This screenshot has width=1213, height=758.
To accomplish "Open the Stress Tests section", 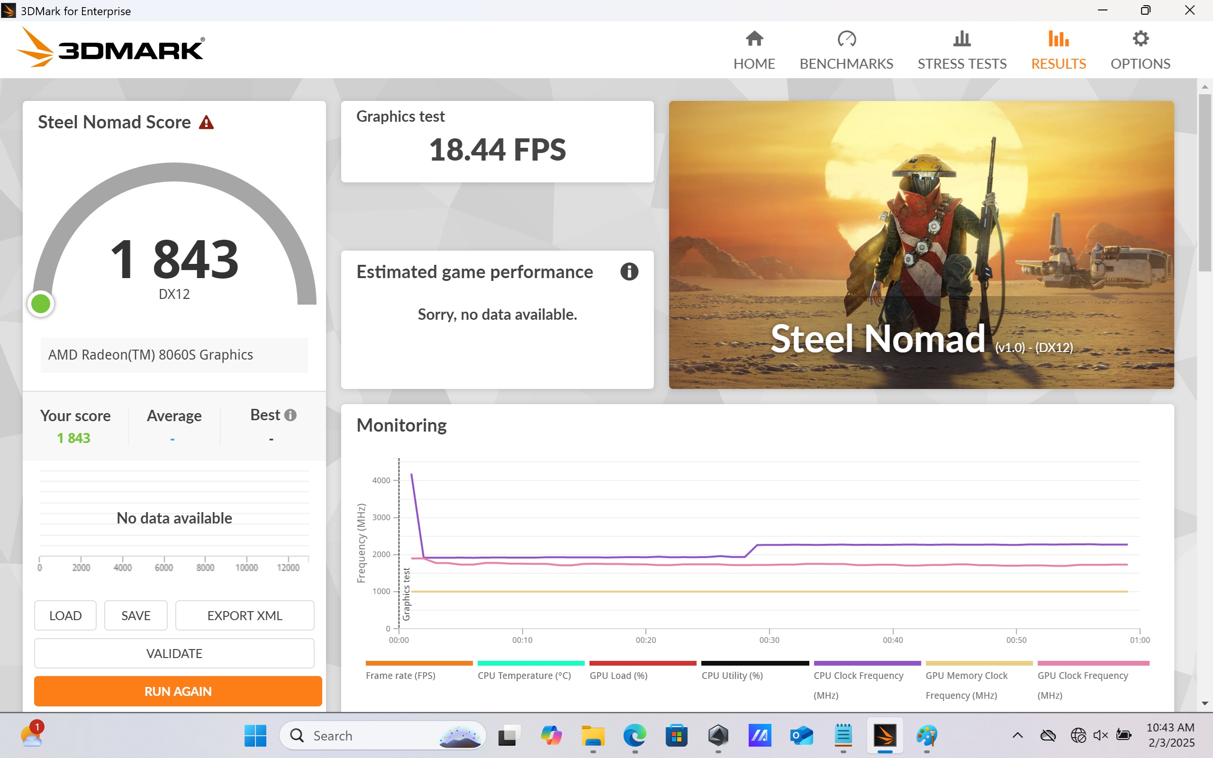I will pyautogui.click(x=961, y=50).
